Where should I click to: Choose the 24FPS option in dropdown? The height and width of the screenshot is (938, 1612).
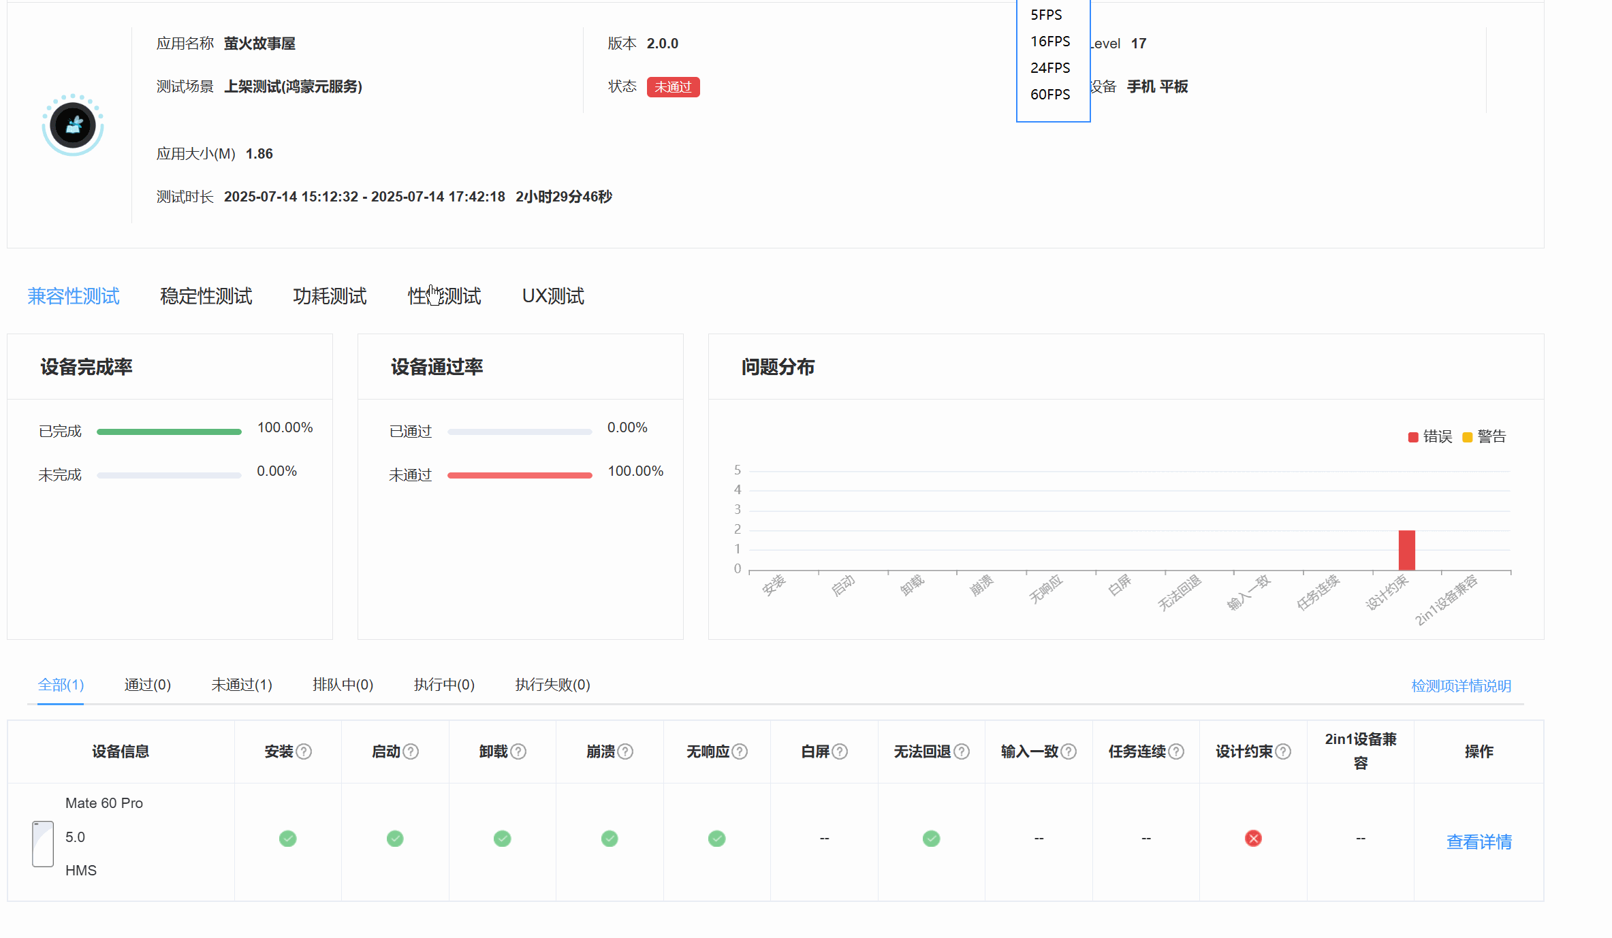1050,68
